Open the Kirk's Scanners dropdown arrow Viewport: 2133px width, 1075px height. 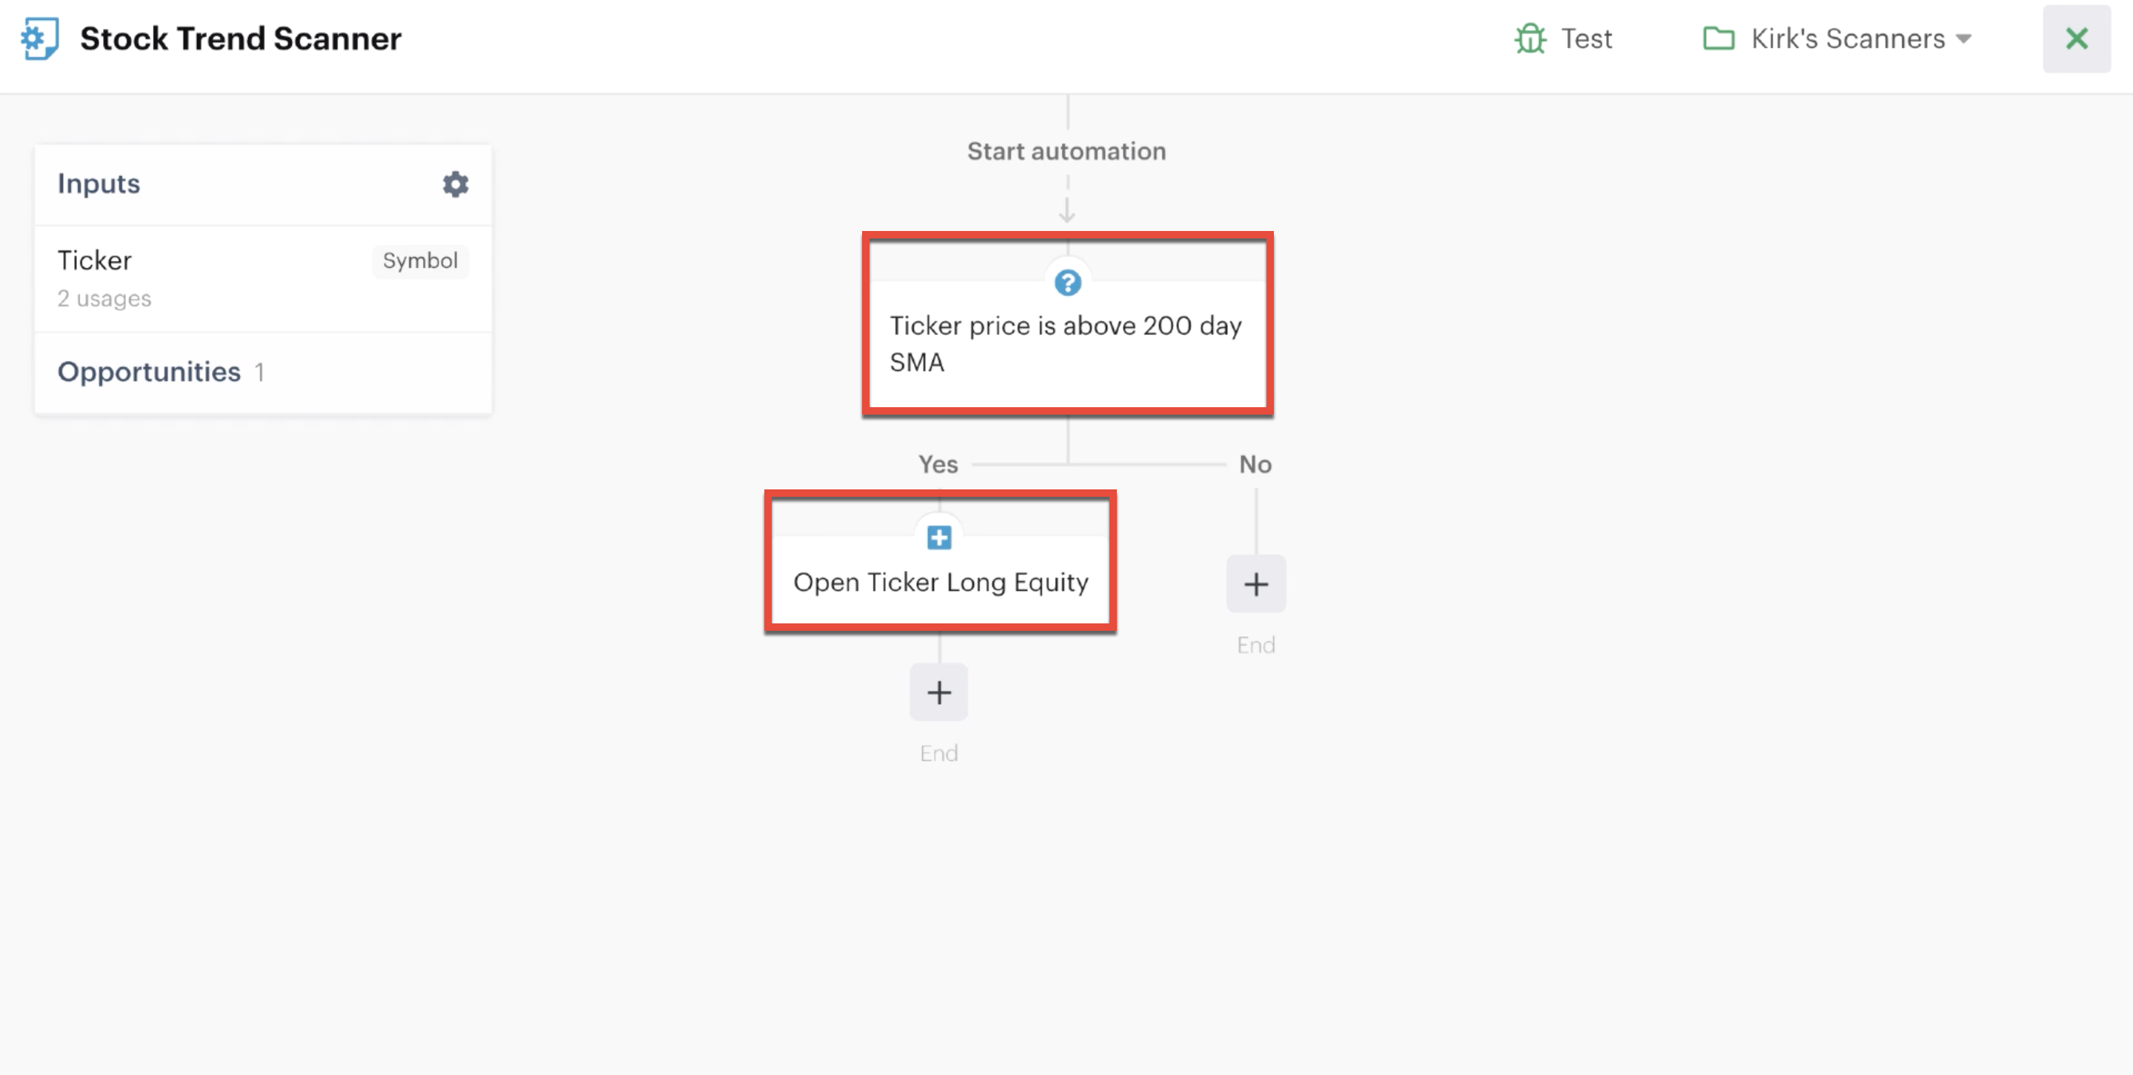(1963, 39)
